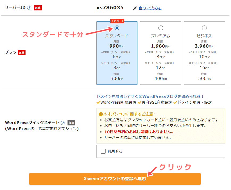This screenshot has width=231, height=190.
Task: Select the スタンダード plan radio button
Action: point(117,28)
